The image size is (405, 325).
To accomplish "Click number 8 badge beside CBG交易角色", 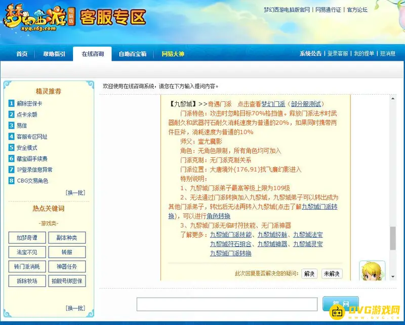I will (x=11, y=181).
